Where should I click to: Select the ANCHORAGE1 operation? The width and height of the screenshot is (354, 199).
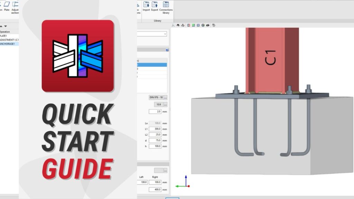click(9, 44)
